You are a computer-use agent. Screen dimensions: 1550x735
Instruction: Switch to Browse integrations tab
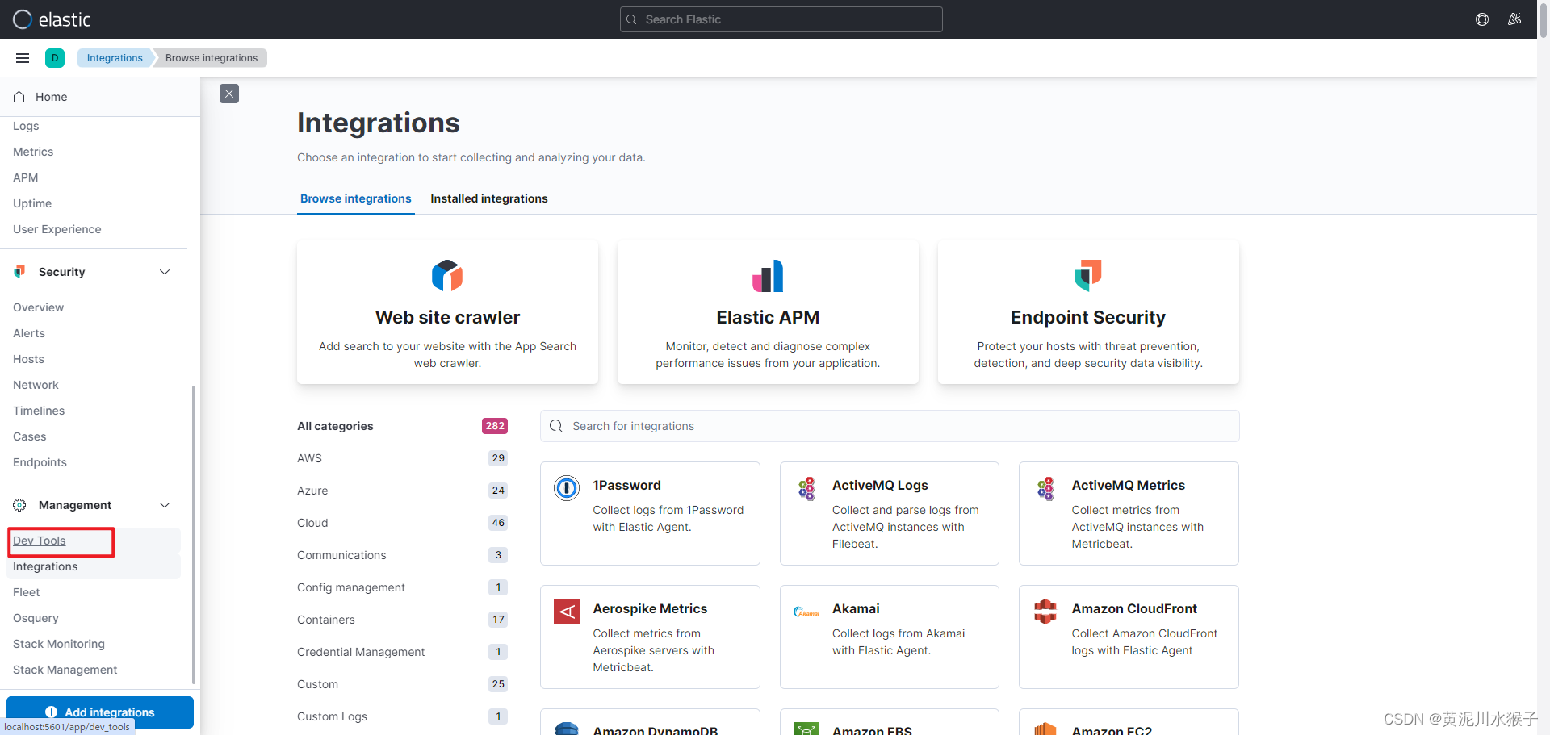tap(356, 198)
